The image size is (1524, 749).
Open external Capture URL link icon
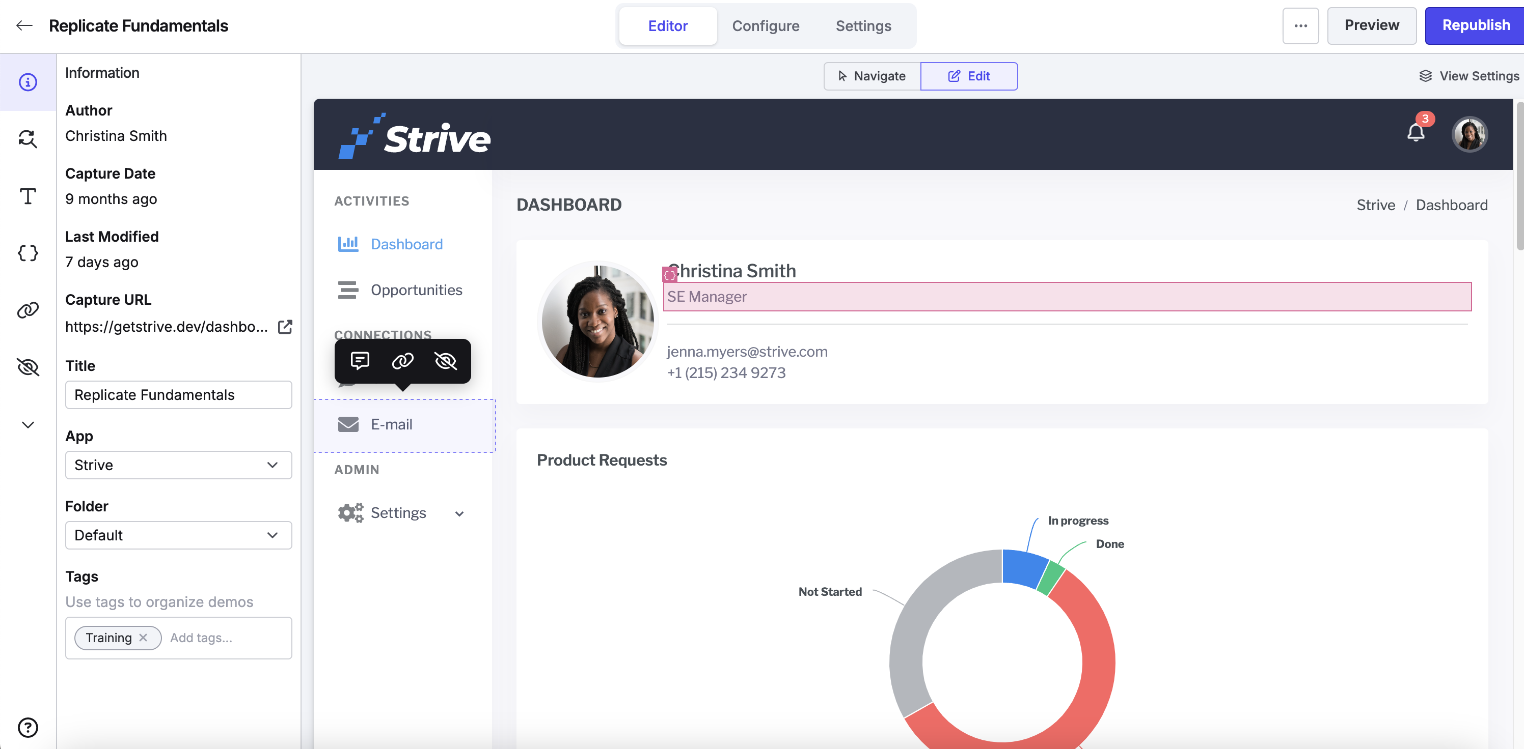(285, 327)
